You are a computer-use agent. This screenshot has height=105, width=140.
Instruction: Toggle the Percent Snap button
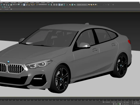point(32,5)
